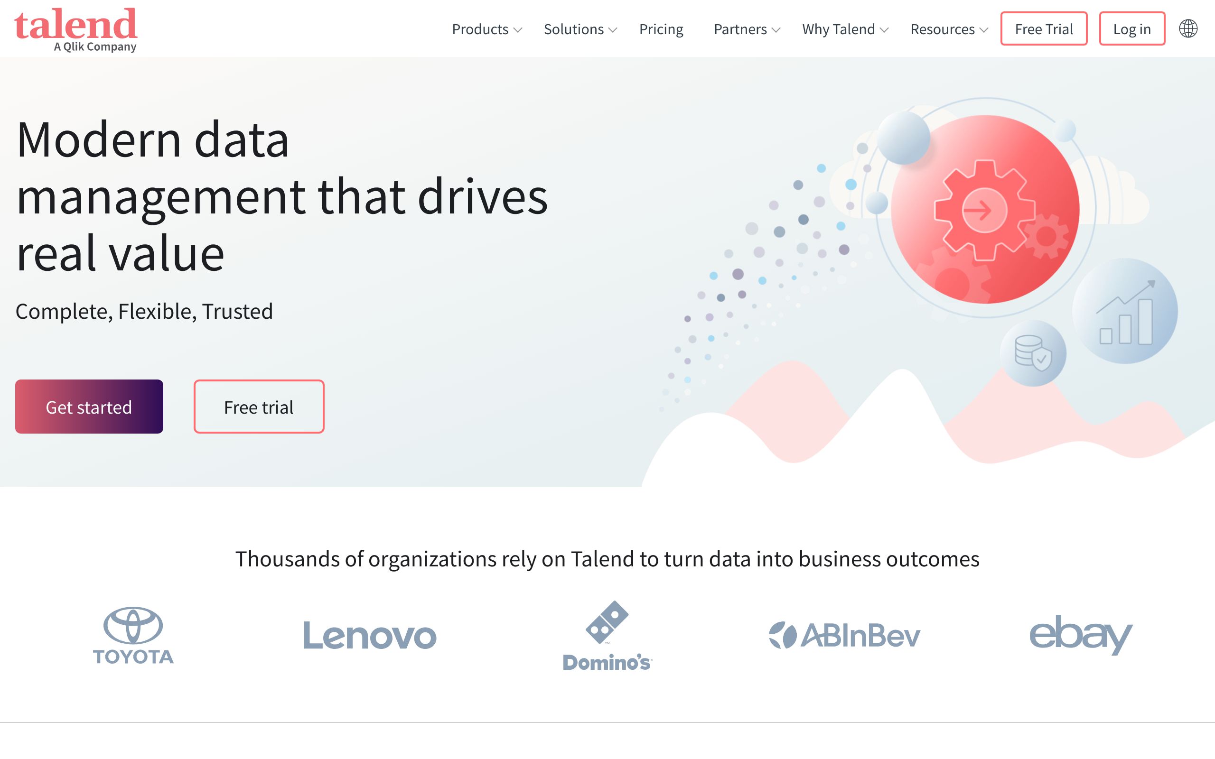Click the ABInBev customer logo
This screenshot has height=759, width=1215.
point(844,636)
